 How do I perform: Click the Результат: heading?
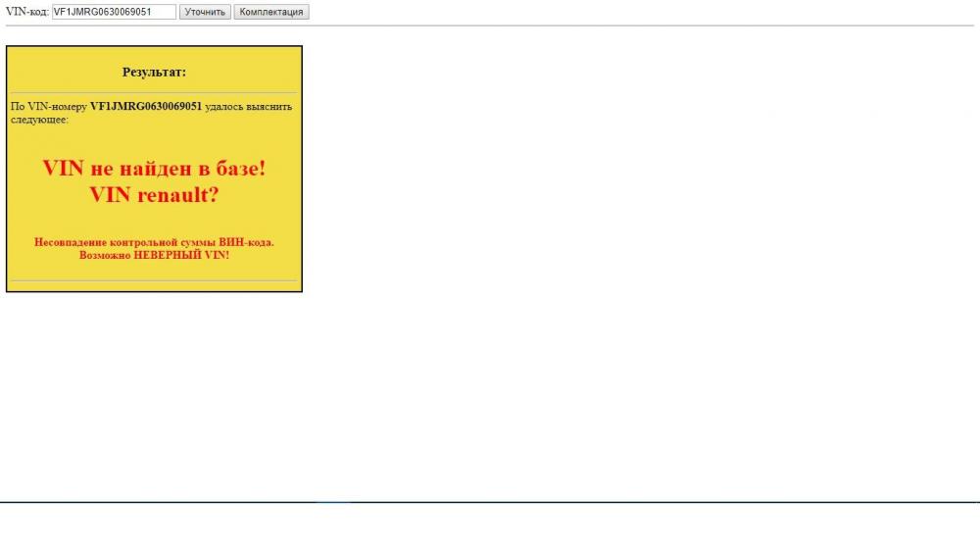coord(155,72)
